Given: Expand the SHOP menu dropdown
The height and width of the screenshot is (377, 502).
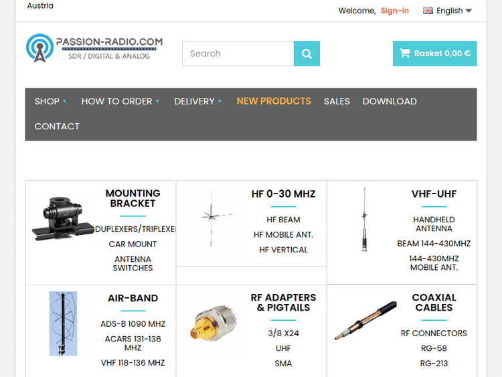Looking at the screenshot, I should [50, 101].
